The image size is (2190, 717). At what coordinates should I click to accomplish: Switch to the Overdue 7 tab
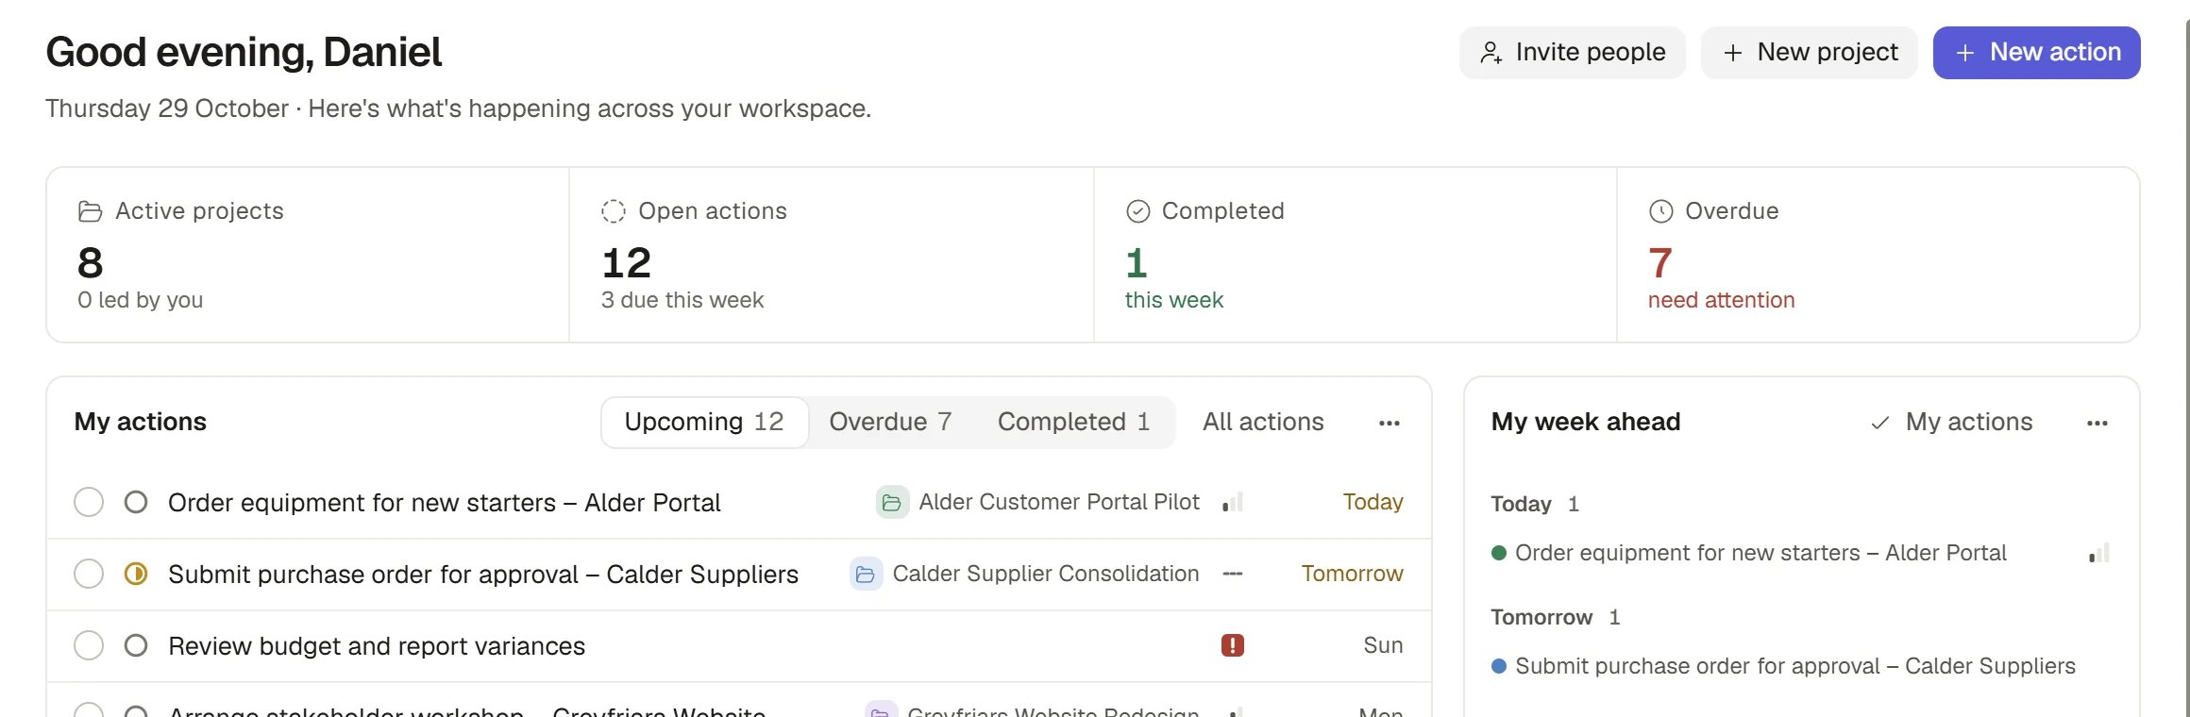point(890,422)
